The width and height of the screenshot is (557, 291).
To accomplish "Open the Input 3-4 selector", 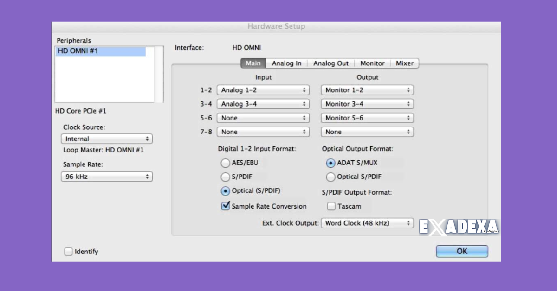I will click(263, 104).
